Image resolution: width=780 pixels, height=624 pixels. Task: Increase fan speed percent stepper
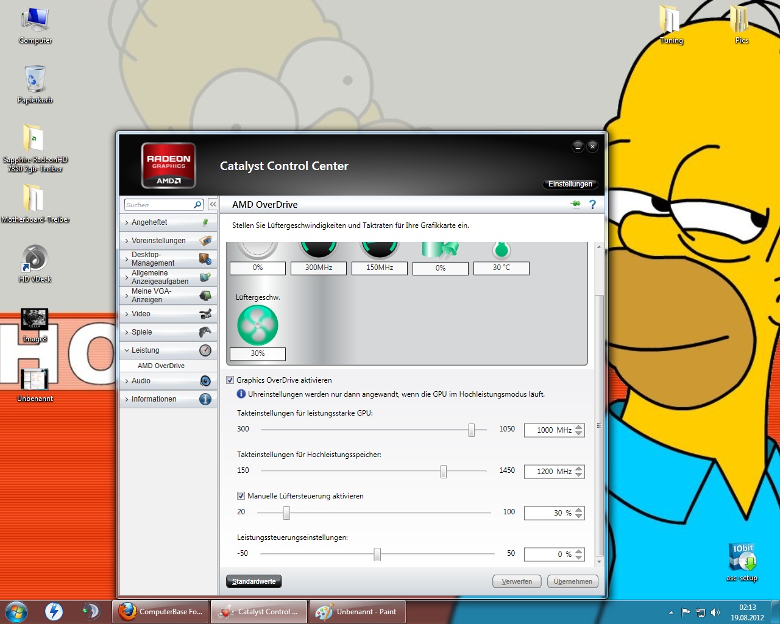[579, 510]
